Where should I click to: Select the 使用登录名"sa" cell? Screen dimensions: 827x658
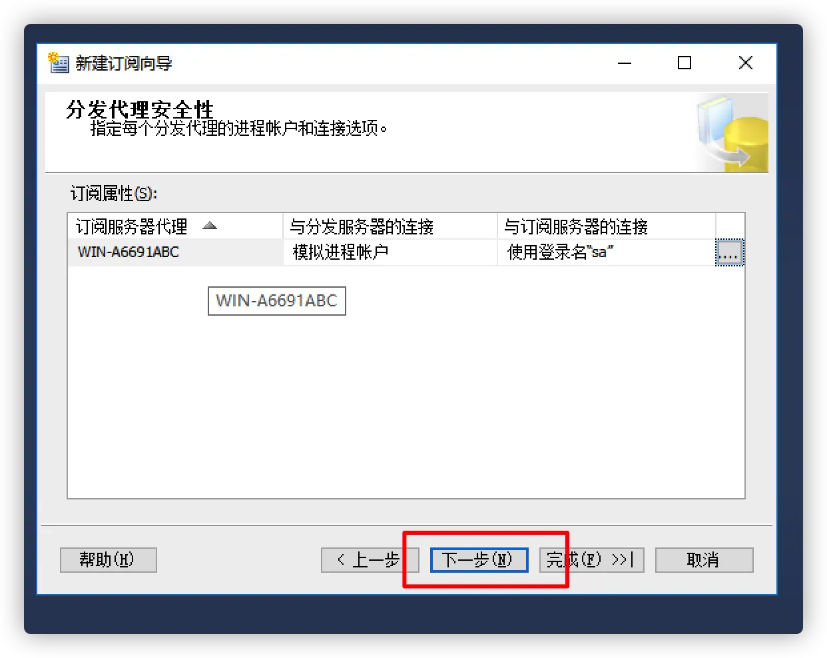pyautogui.click(x=607, y=252)
